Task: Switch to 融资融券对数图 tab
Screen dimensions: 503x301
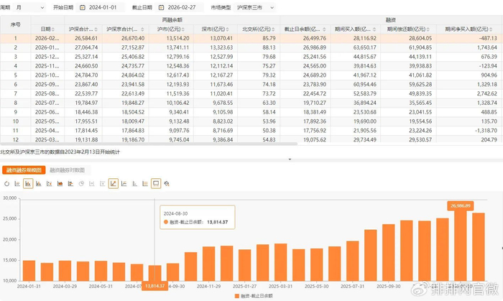Action: point(67,170)
